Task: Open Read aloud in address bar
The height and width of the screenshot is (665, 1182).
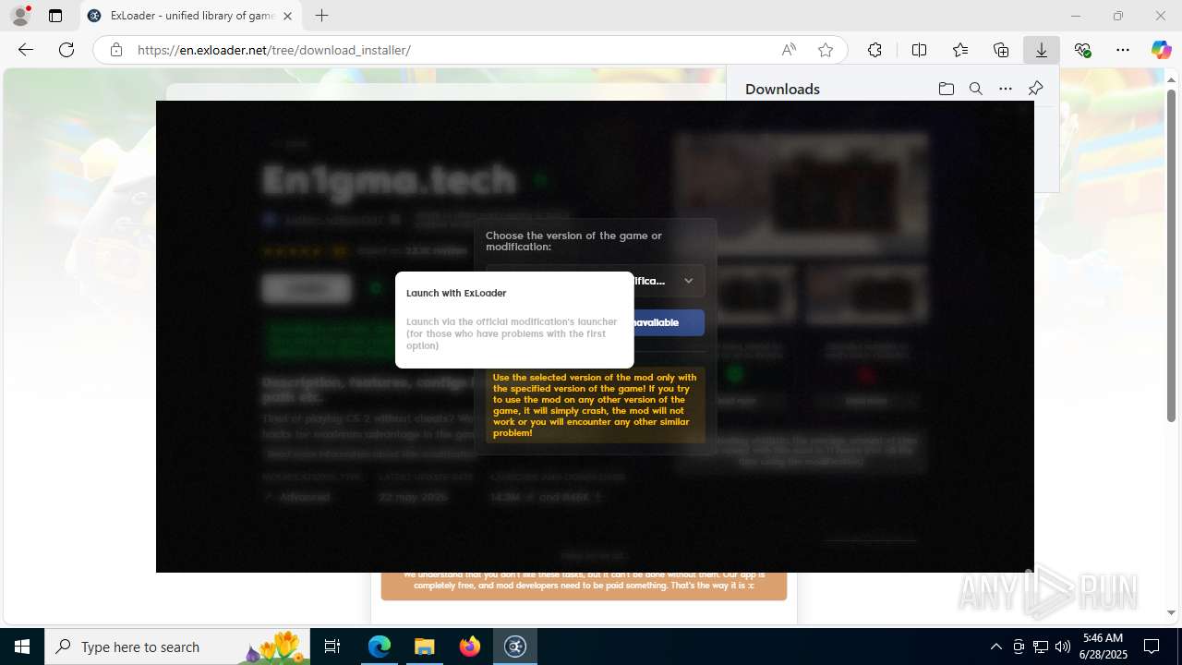Action: click(x=789, y=50)
